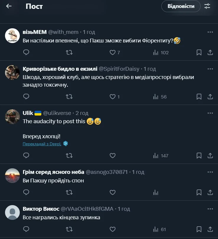Viewport: 218px width, 239px height.
Task: Expand more menu on Виктор Викос post
Action: [x=210, y=209]
